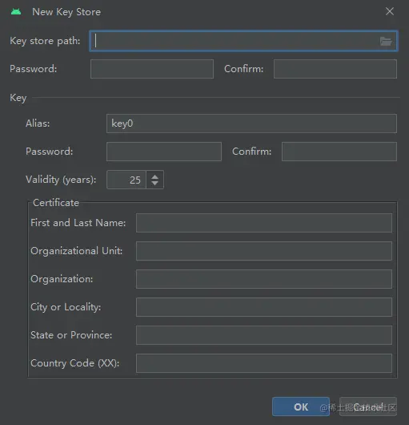Click the folder browse icon in Key store path

click(x=386, y=41)
